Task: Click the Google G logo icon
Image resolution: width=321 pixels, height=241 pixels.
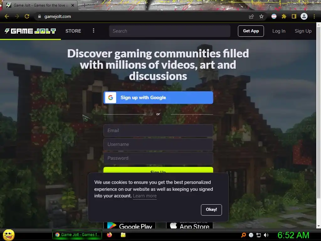Action: pos(111,98)
